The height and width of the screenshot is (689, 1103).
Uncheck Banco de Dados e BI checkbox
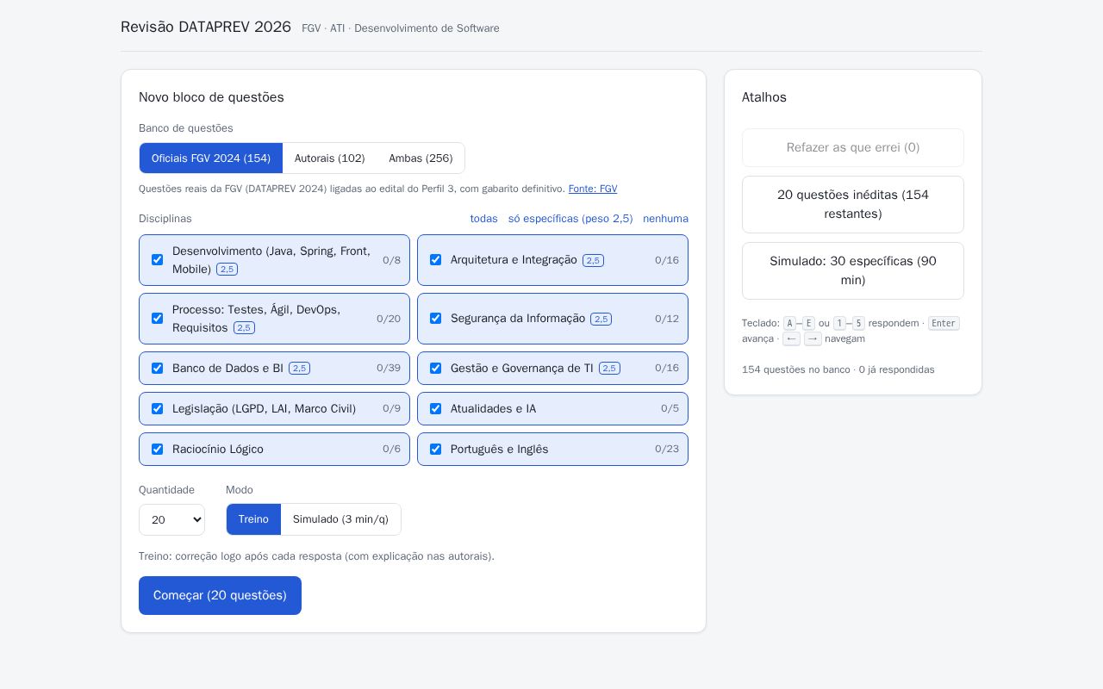pos(157,368)
